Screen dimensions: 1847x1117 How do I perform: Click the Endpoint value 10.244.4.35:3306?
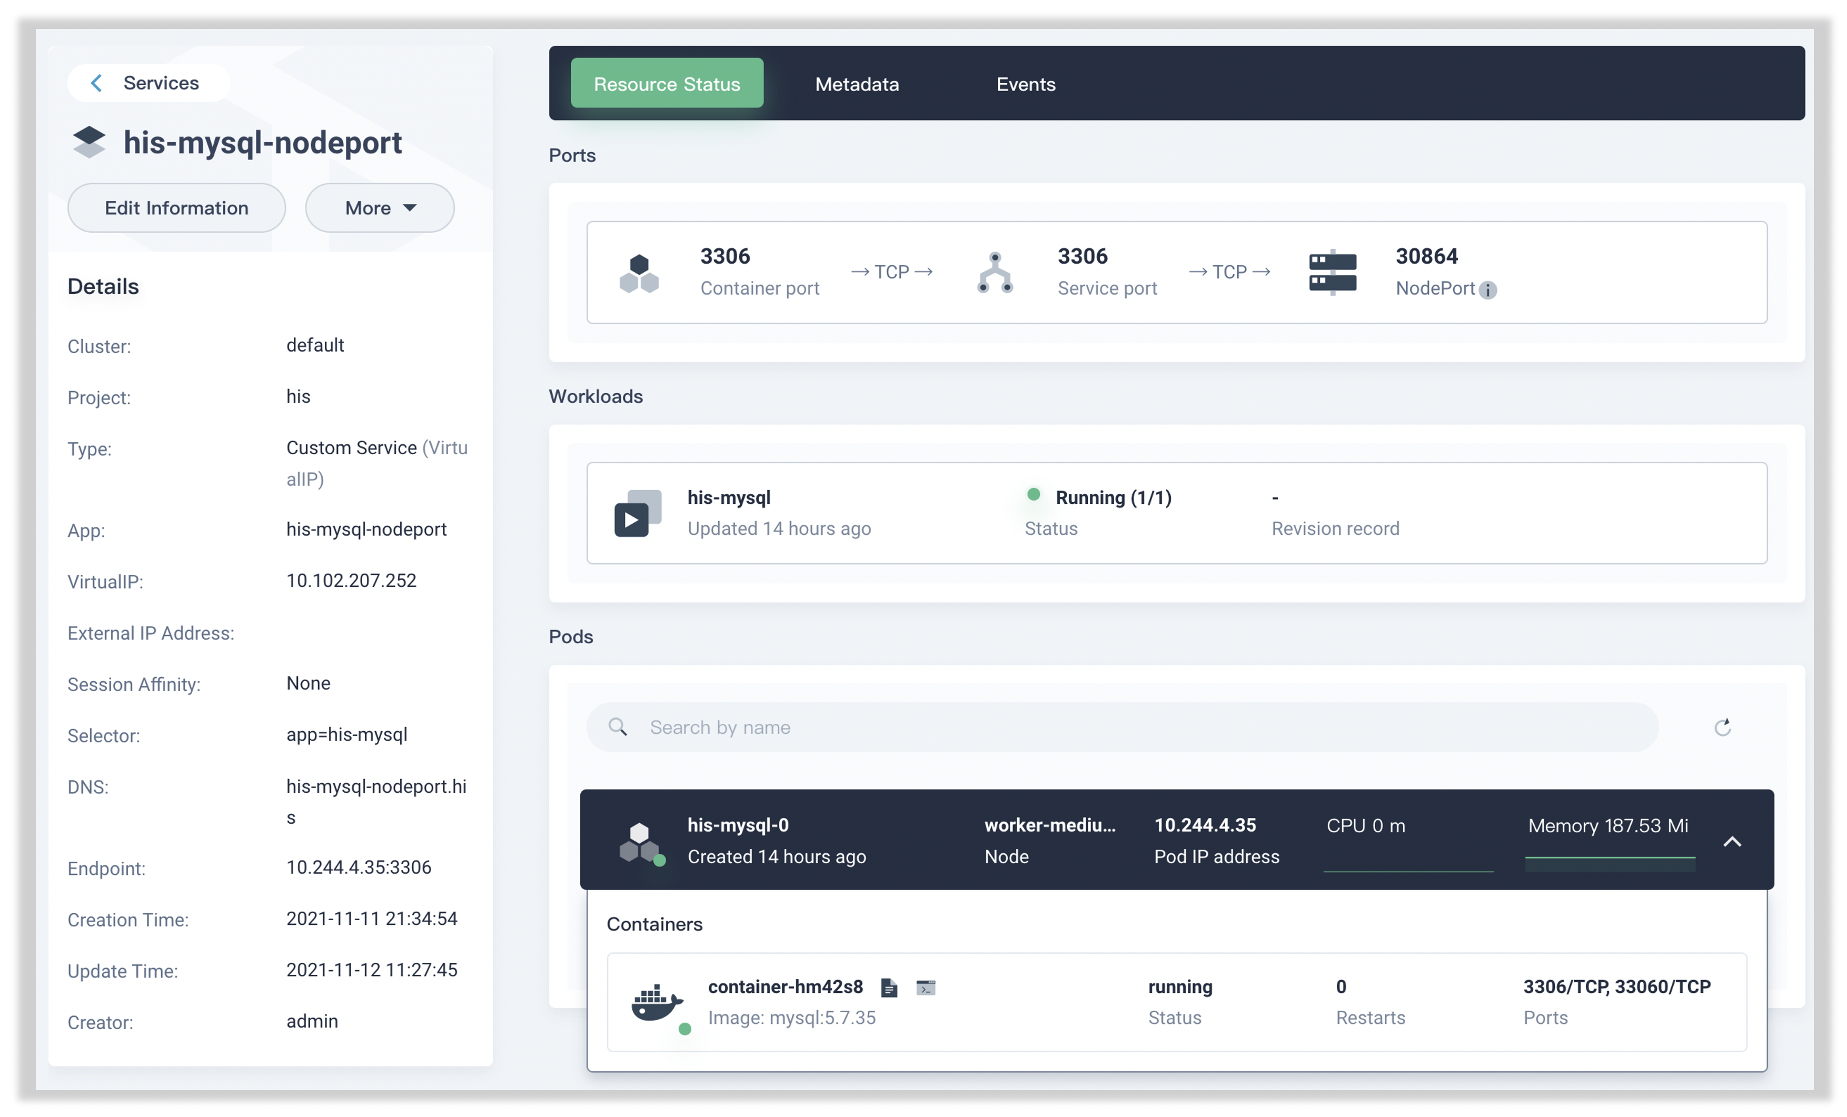(359, 866)
